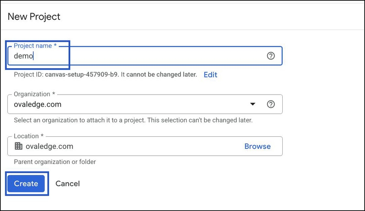Browse for a parent location
This screenshot has height=211, width=365.
257,146
